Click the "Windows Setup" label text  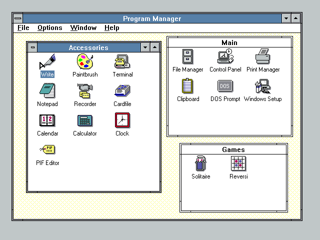coord(263,99)
